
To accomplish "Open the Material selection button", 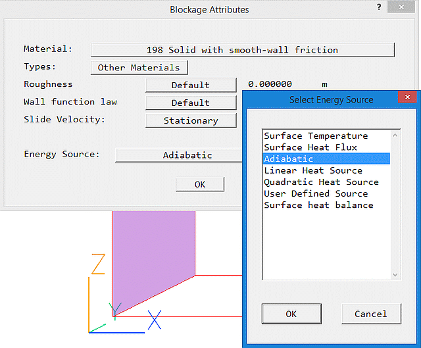I will point(242,50).
